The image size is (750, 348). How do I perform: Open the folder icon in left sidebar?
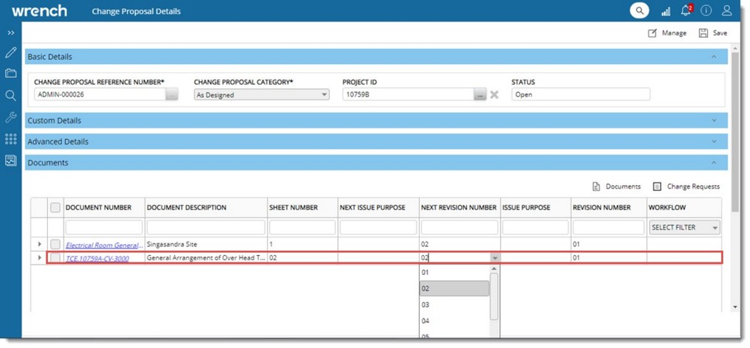(x=10, y=74)
